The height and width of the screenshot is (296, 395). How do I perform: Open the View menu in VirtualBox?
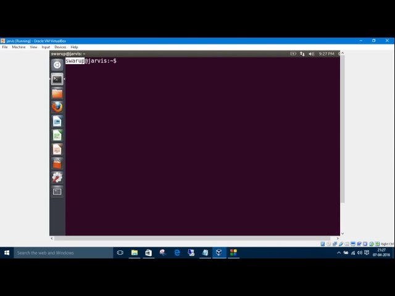pos(33,47)
